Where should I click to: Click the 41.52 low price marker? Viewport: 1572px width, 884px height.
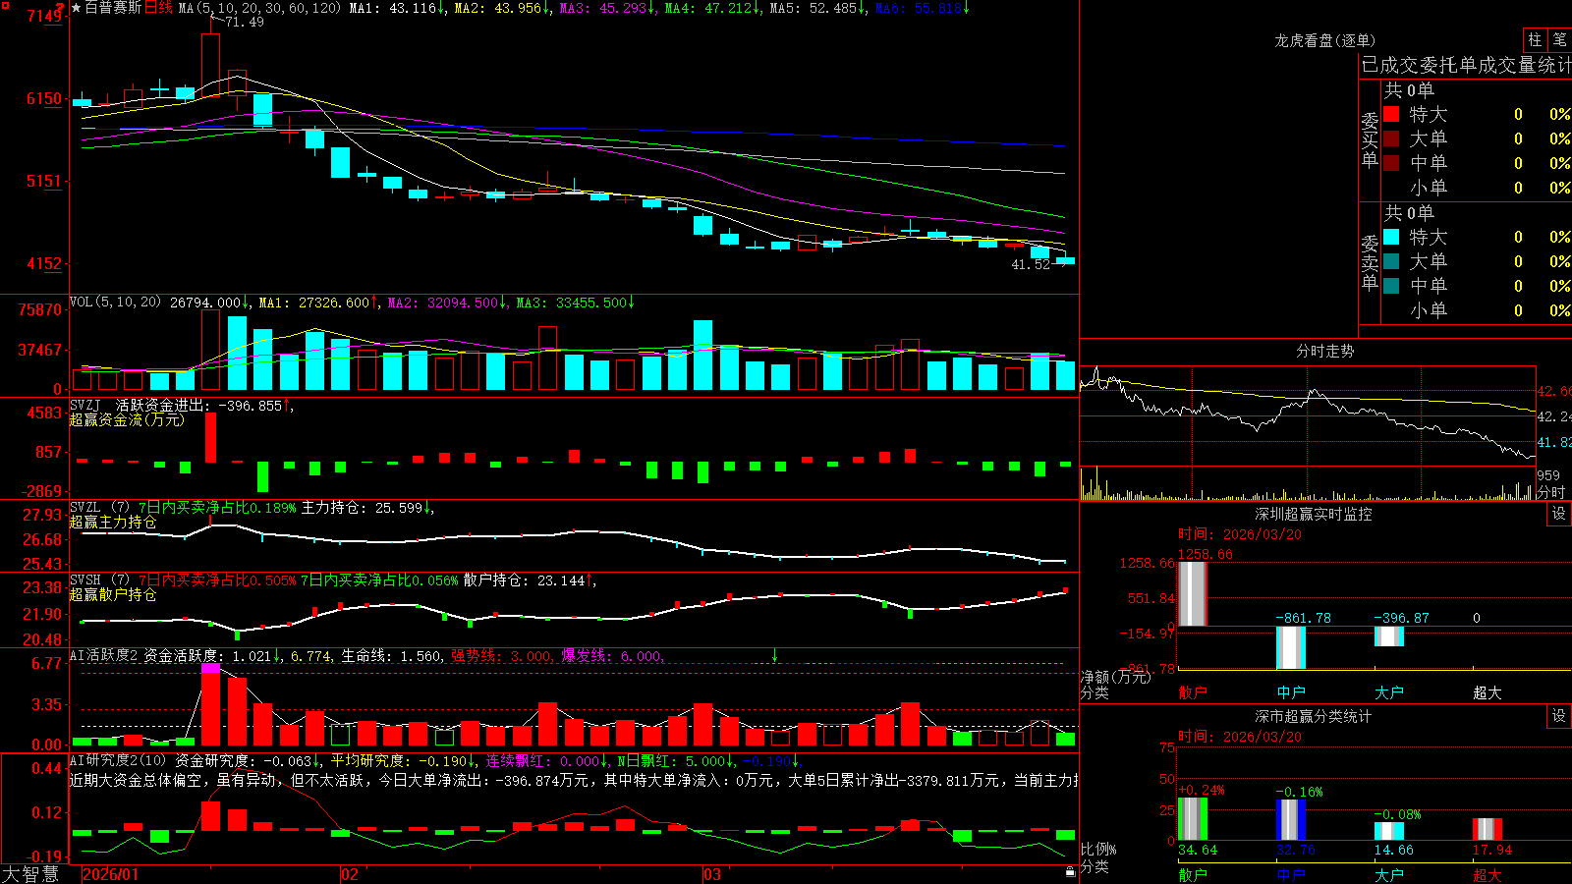[1031, 264]
